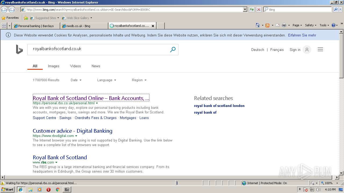
Task: Click the RSS Feeds icon
Action: tap(267, 25)
